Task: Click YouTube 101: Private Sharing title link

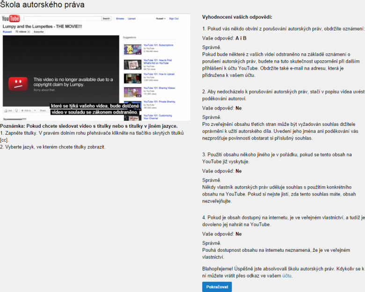Action: (x=159, y=102)
